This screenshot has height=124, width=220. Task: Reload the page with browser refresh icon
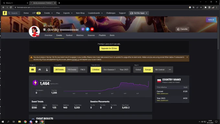11,7
